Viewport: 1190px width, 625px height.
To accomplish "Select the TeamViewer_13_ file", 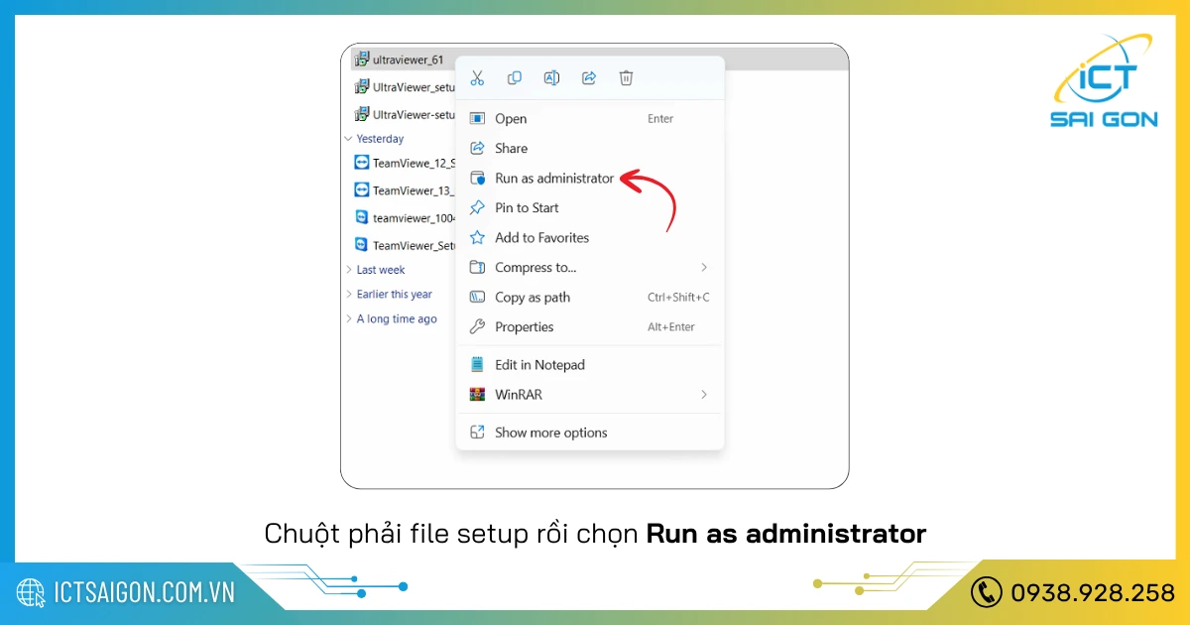I will pyautogui.click(x=405, y=190).
